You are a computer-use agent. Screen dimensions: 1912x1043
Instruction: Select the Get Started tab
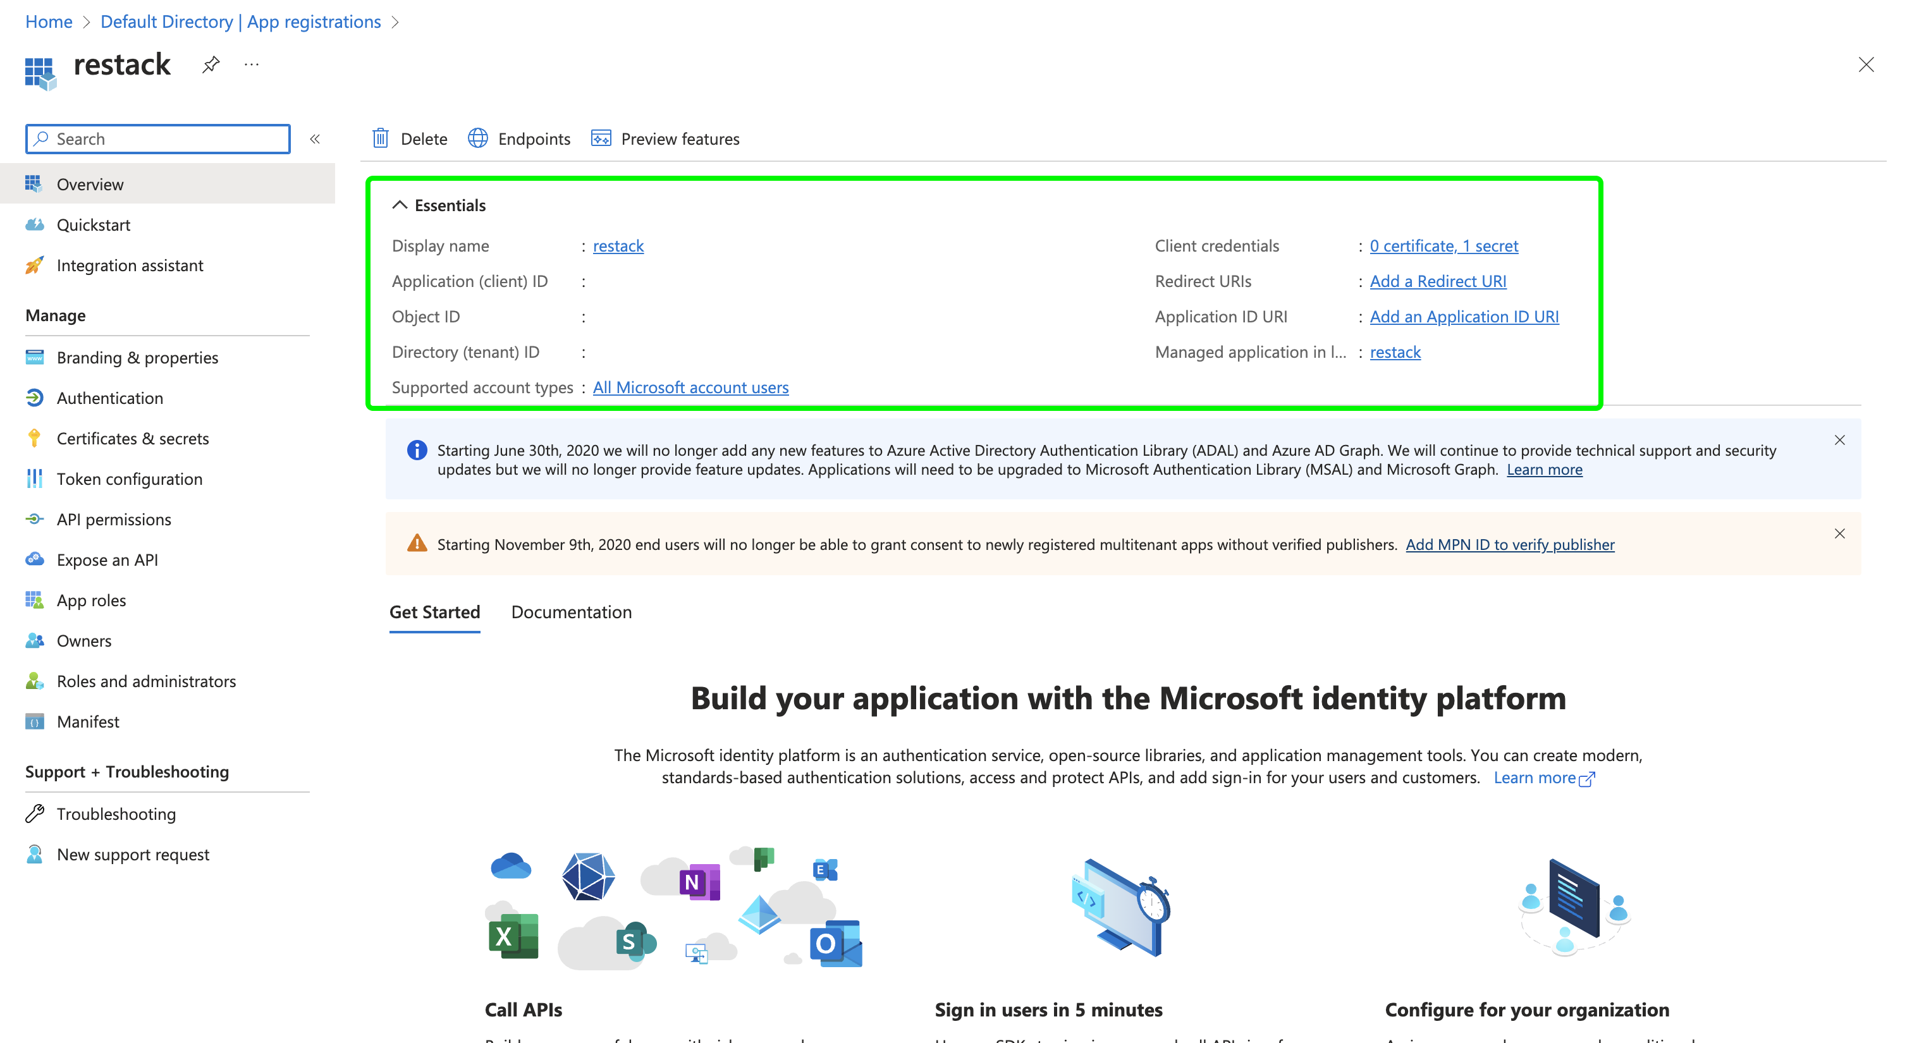(x=434, y=612)
